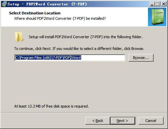Click the 13.2 MB free disk space notice
168x129 pixels.
(51, 106)
